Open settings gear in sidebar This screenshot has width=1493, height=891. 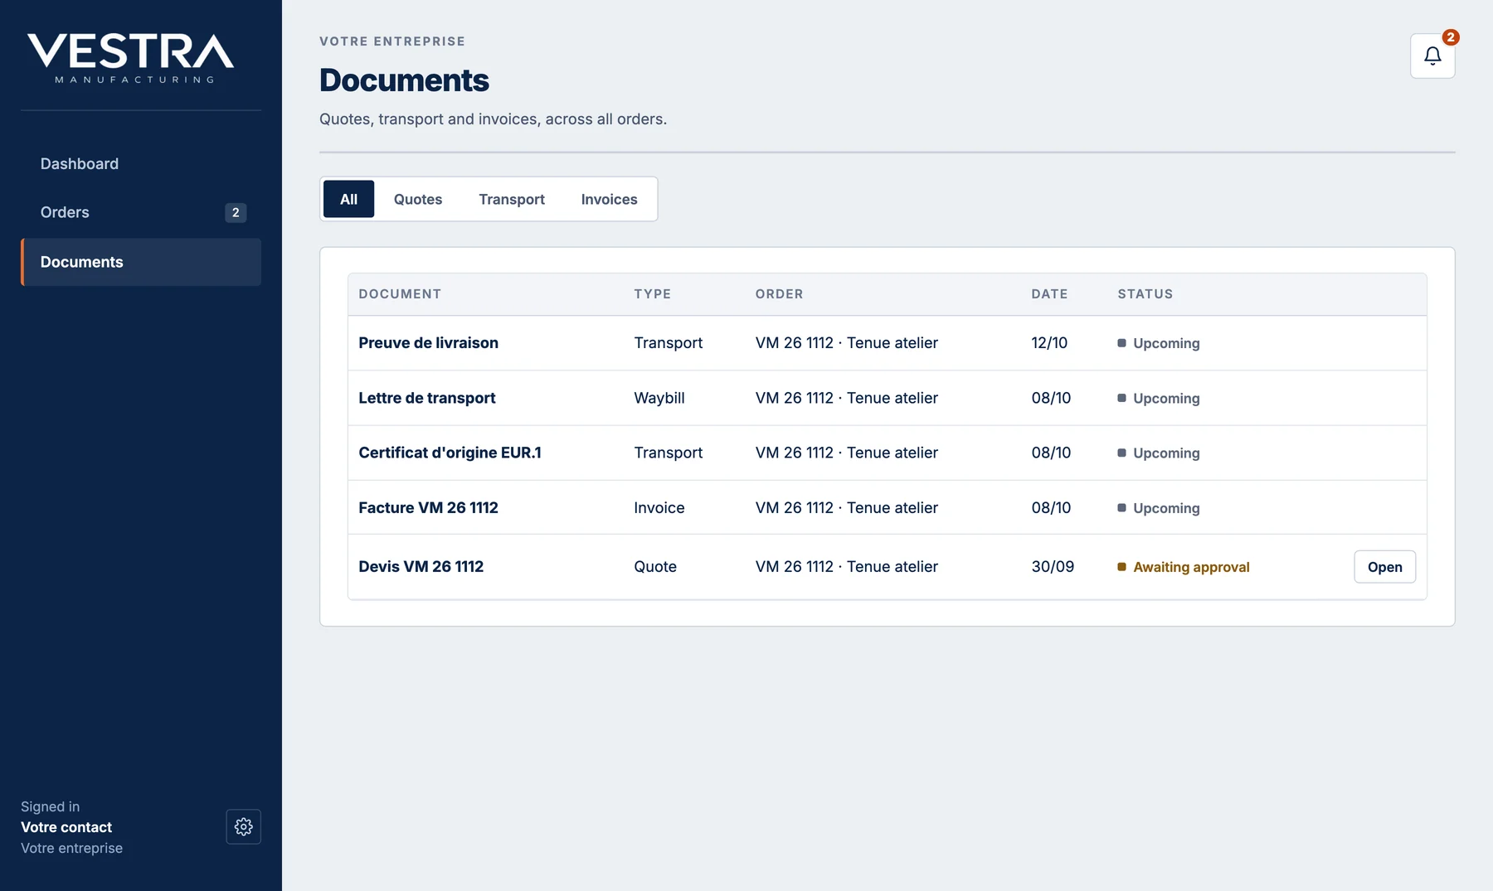243,826
